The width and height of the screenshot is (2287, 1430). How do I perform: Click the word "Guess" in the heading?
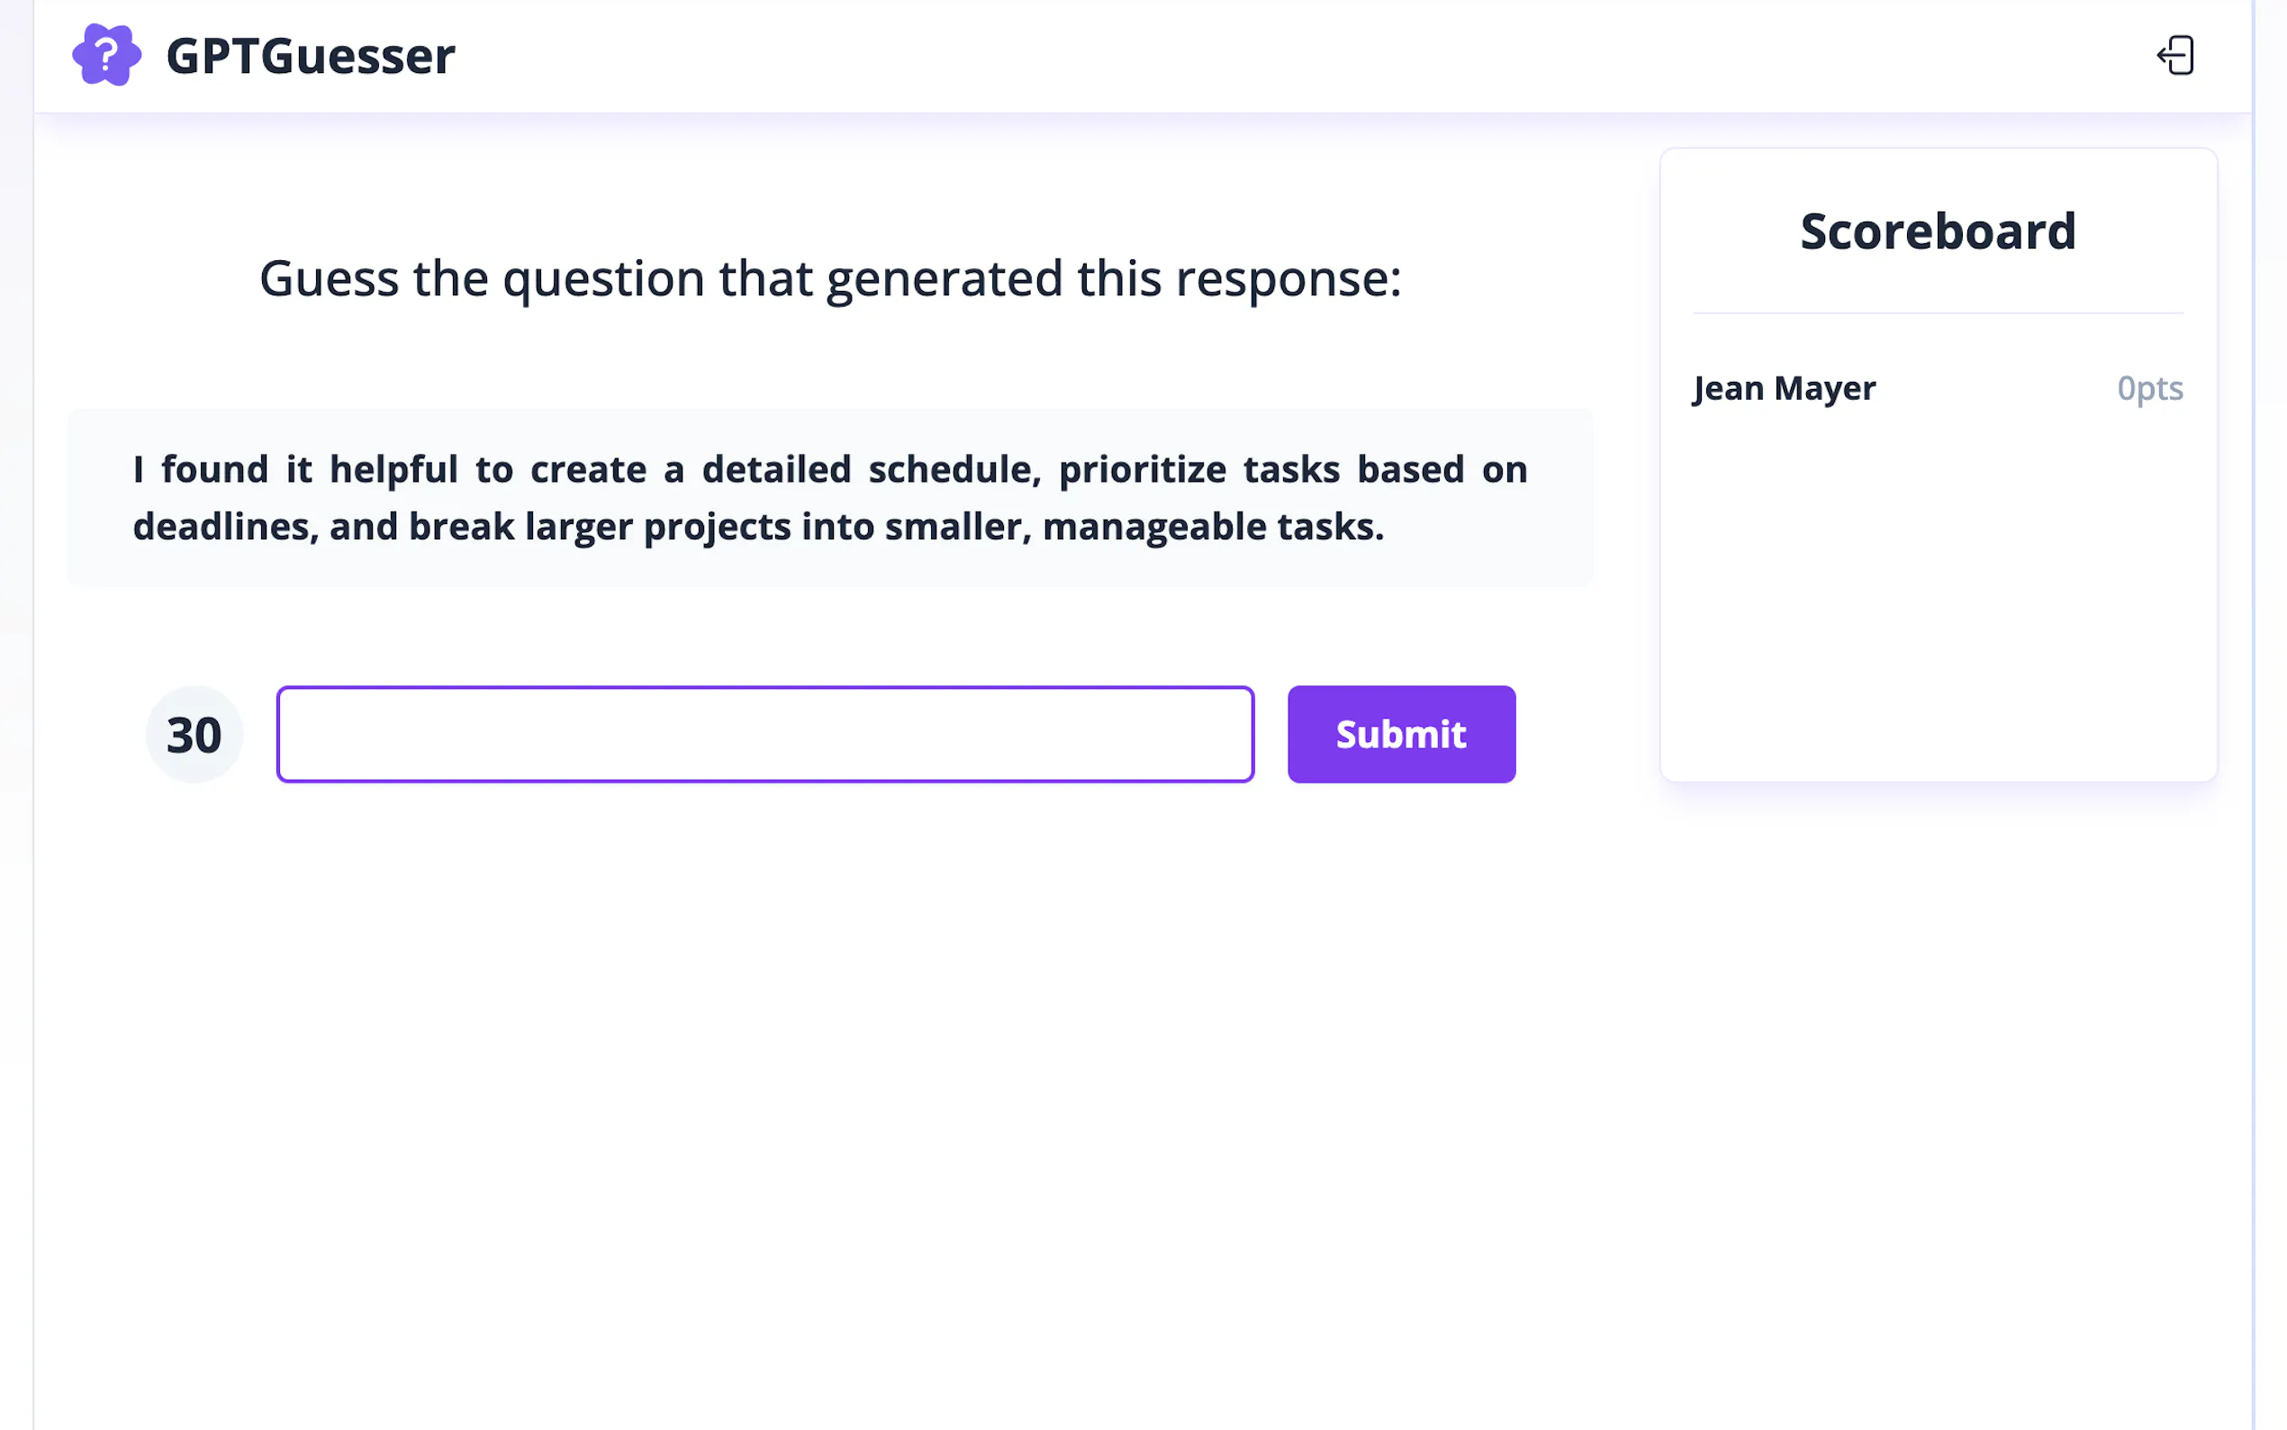329,278
